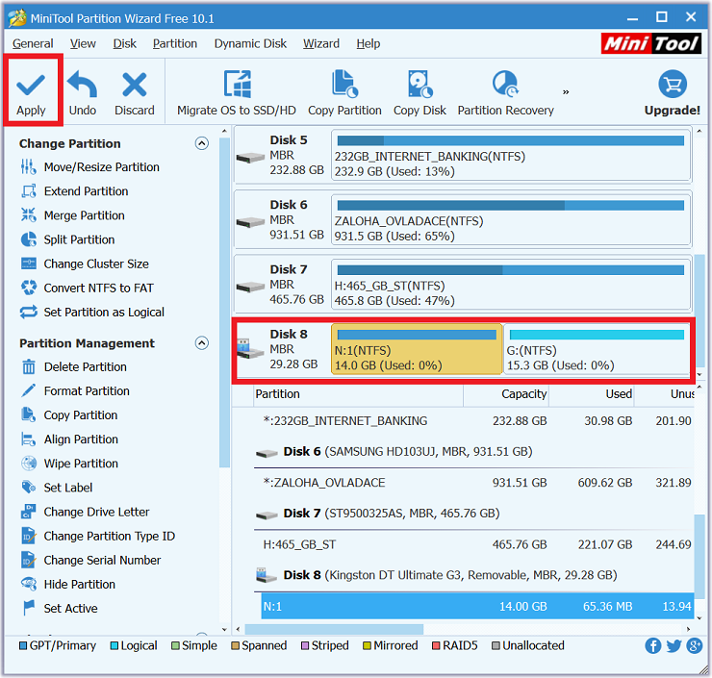Open the Disk menu

[124, 43]
